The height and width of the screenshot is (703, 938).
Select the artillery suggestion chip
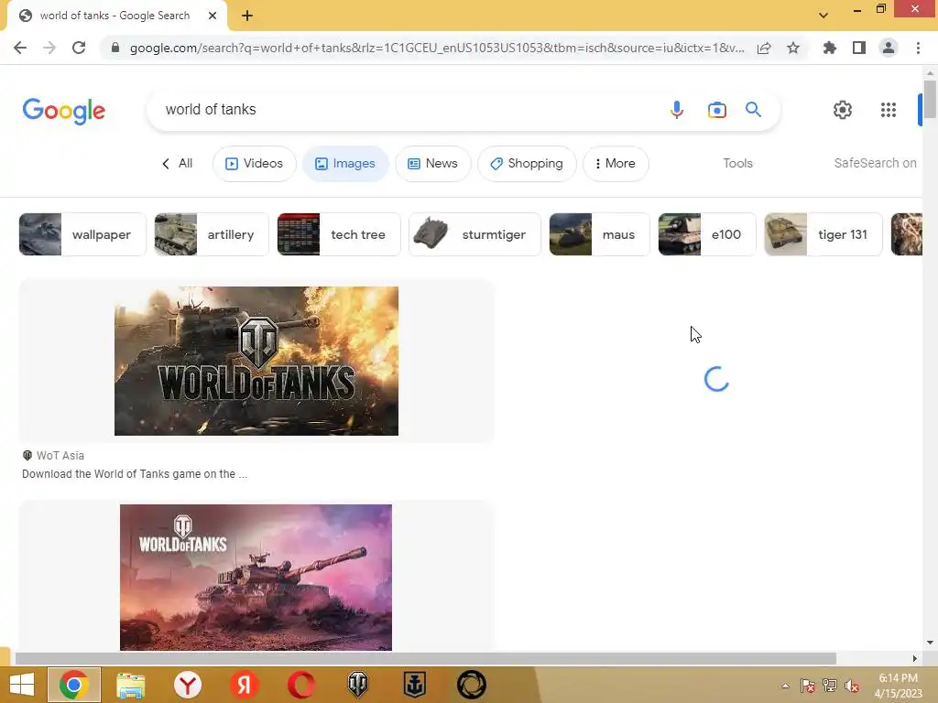pos(212,234)
